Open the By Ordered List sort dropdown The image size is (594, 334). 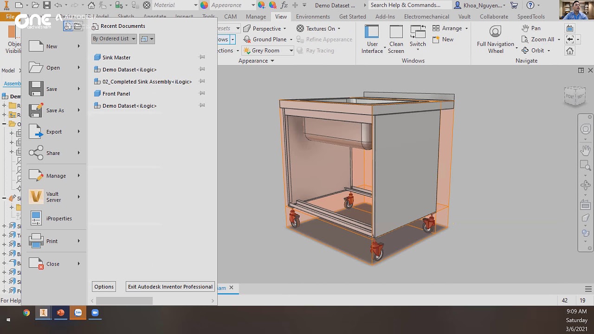tap(114, 39)
